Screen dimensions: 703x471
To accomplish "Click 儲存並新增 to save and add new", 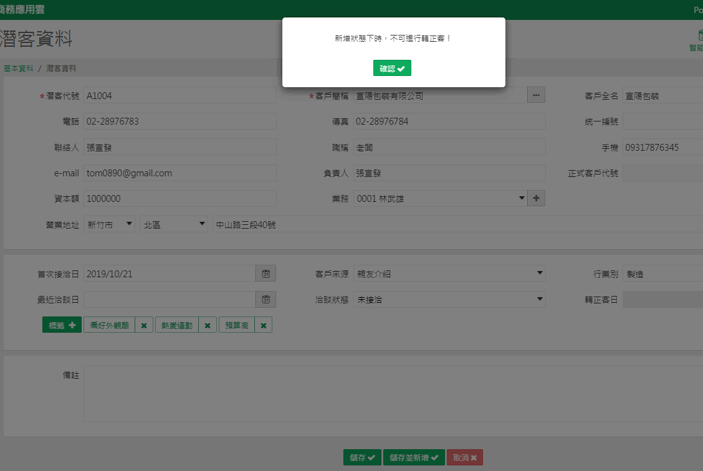I will pos(414,457).
